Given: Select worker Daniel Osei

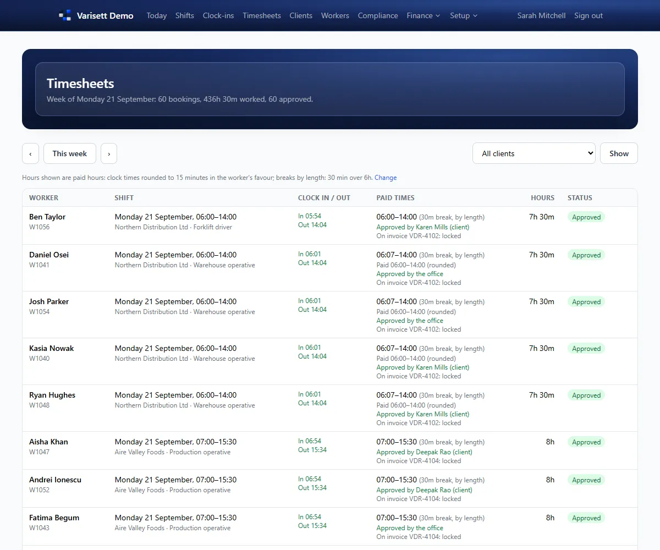Looking at the screenshot, I should click(x=49, y=255).
